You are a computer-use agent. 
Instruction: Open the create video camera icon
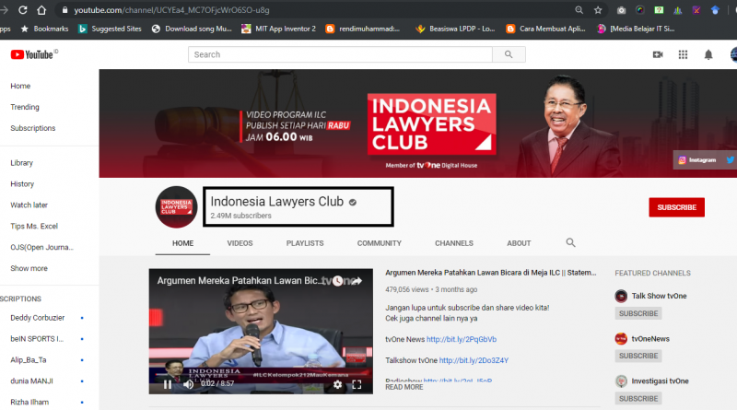658,54
